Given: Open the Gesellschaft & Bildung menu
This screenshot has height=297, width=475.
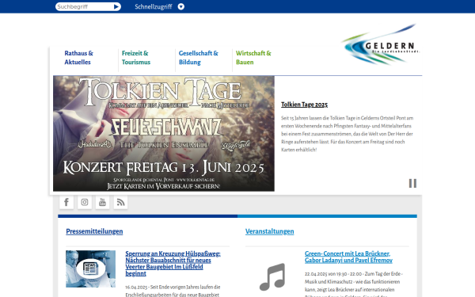Looking at the screenshot, I should tap(199, 58).
